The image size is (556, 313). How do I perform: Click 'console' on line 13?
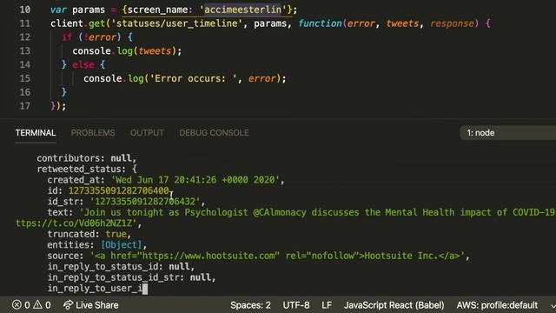coord(91,50)
